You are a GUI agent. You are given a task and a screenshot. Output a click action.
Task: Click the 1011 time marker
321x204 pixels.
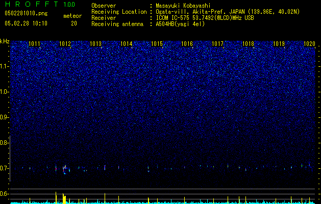click(34, 44)
